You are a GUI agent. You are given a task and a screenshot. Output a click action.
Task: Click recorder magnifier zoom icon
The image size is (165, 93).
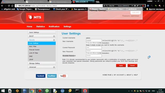coord(107,6)
